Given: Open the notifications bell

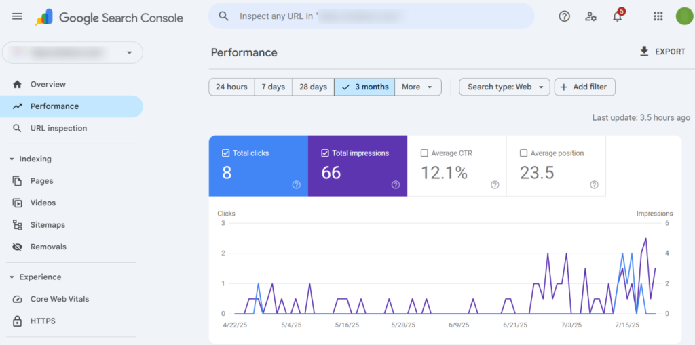Looking at the screenshot, I should [618, 16].
